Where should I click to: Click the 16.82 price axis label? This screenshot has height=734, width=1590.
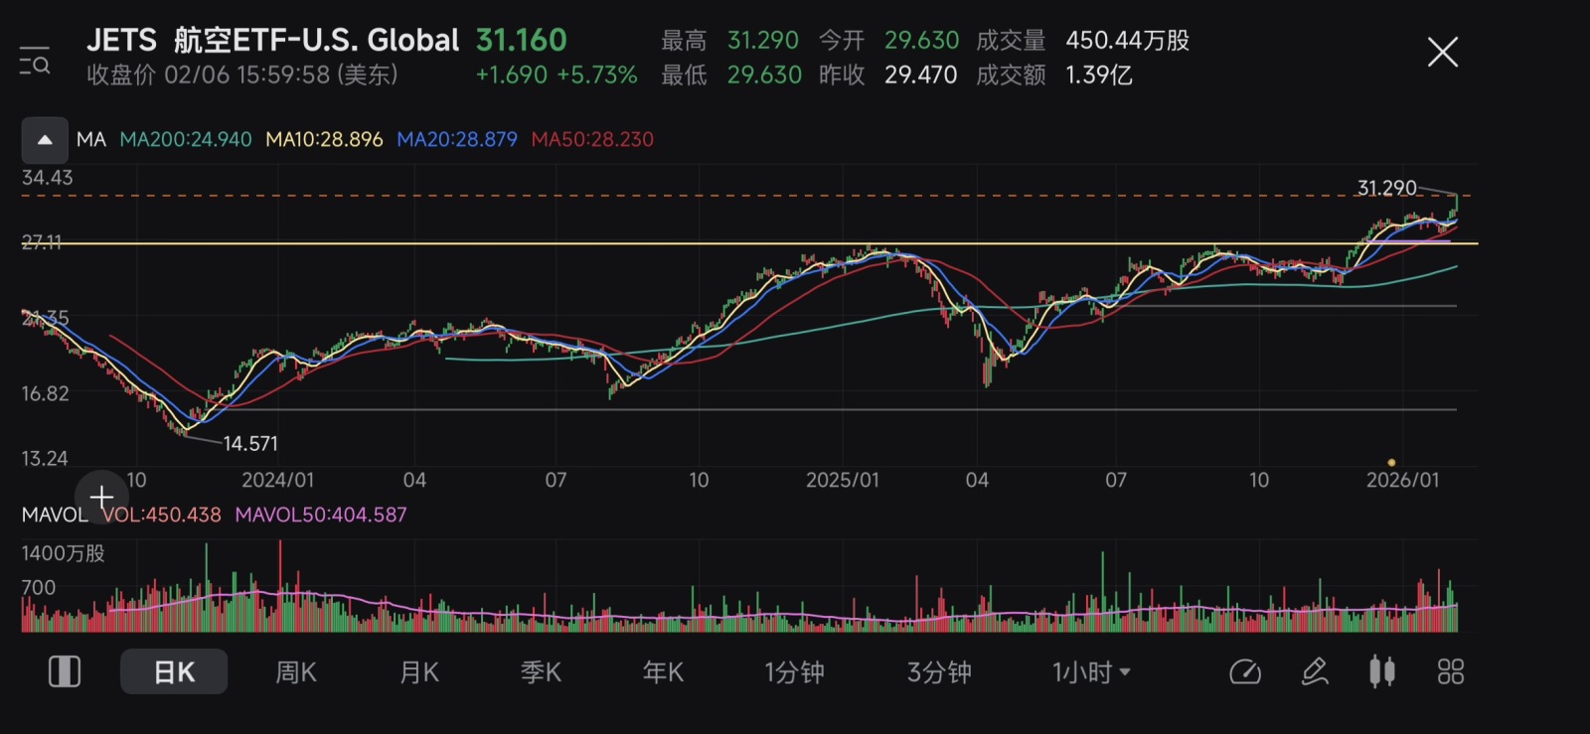click(x=46, y=393)
